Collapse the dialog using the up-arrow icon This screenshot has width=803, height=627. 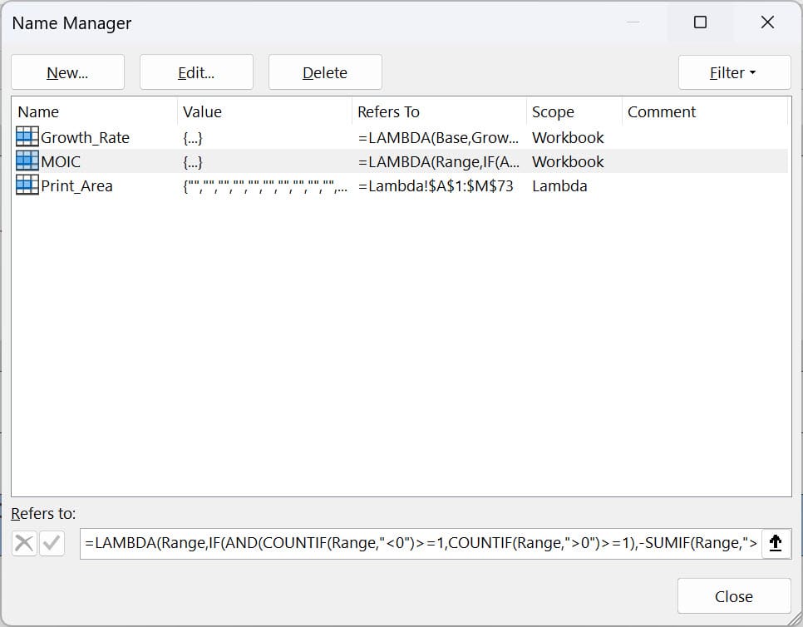pos(776,543)
